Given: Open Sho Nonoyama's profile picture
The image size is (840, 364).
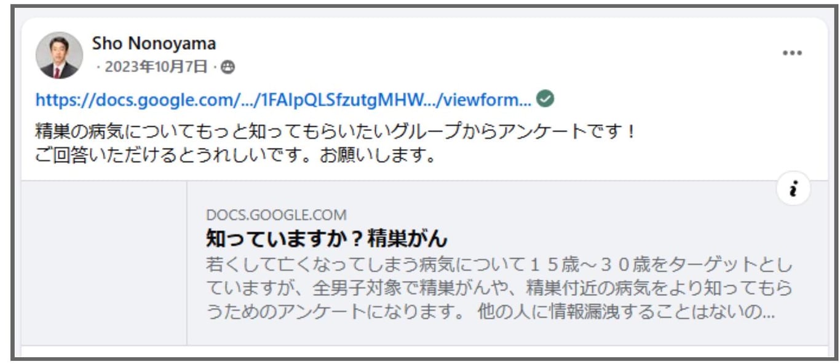Looking at the screenshot, I should pyautogui.click(x=59, y=55).
